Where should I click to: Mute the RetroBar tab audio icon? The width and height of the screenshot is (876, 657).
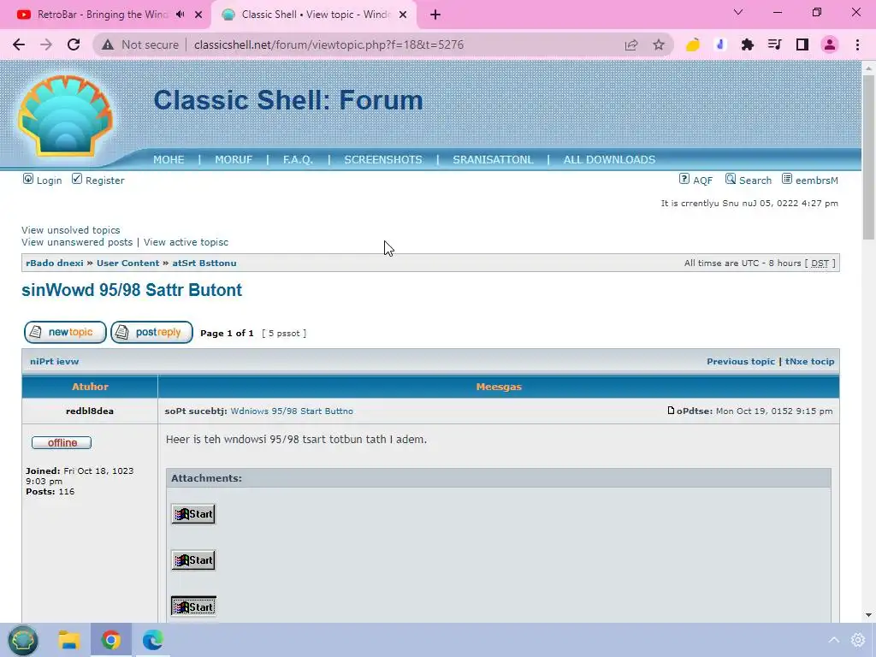(180, 15)
